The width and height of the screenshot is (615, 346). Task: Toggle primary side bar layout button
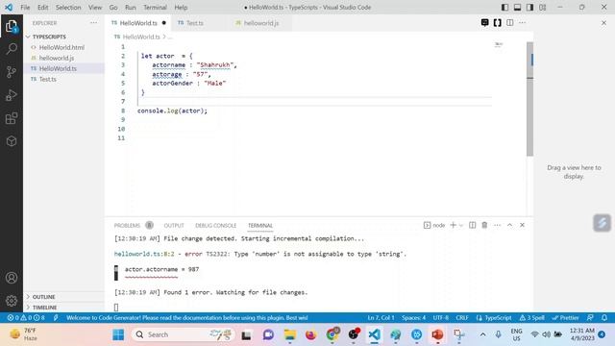coord(504,7)
